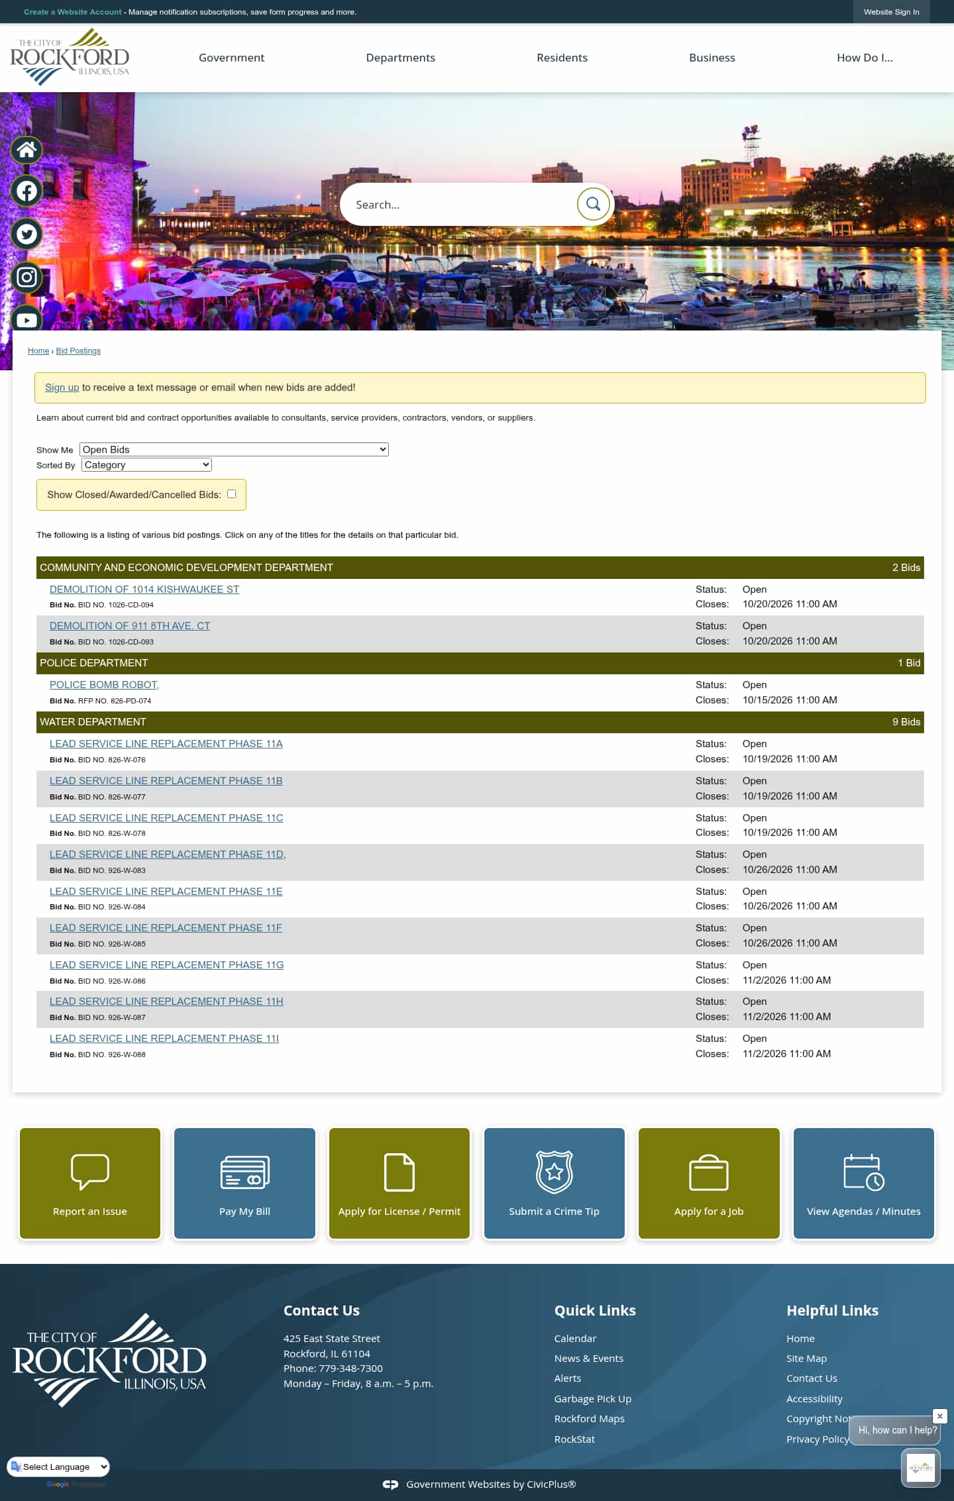Open Lead Service Line Replacement Phase 11B
Image resolution: width=954 pixels, height=1501 pixels.
[x=166, y=780]
